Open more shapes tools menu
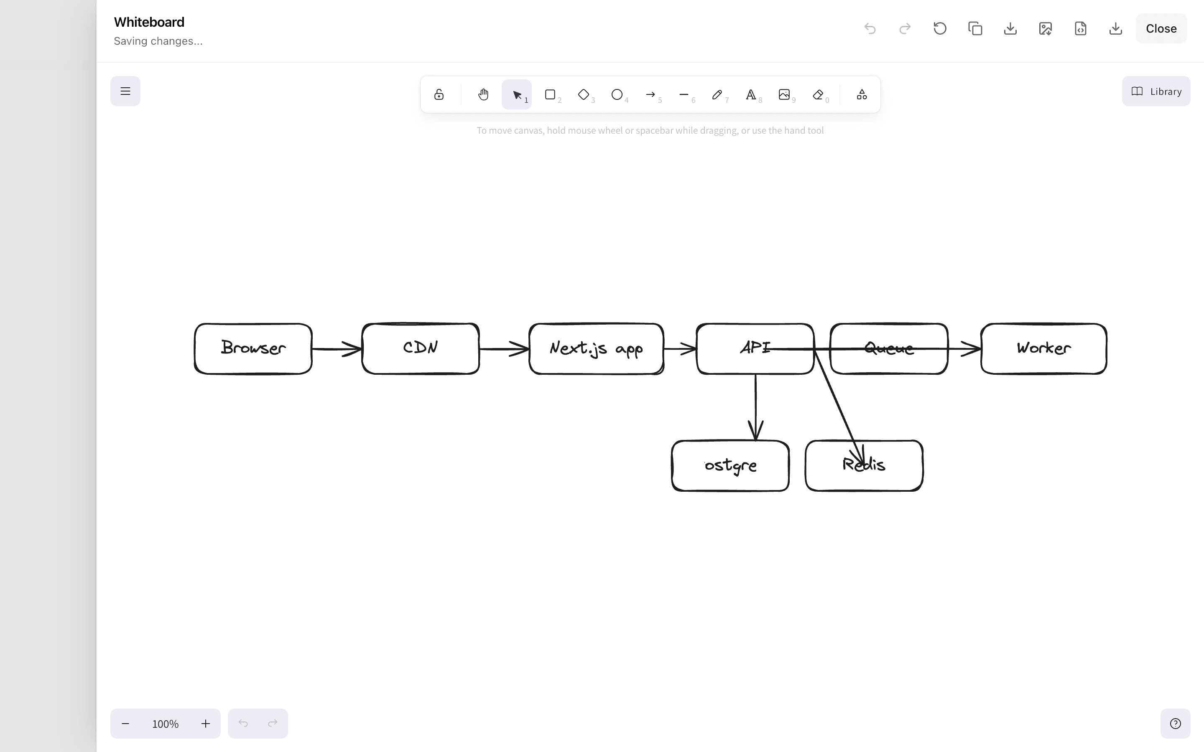The height and width of the screenshot is (752, 1204). 862,94
